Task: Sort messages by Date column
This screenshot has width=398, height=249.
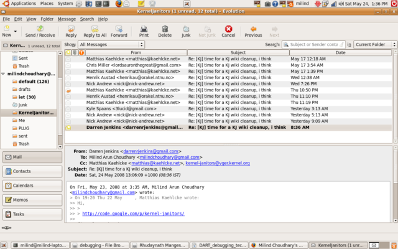Action: coord(340,52)
